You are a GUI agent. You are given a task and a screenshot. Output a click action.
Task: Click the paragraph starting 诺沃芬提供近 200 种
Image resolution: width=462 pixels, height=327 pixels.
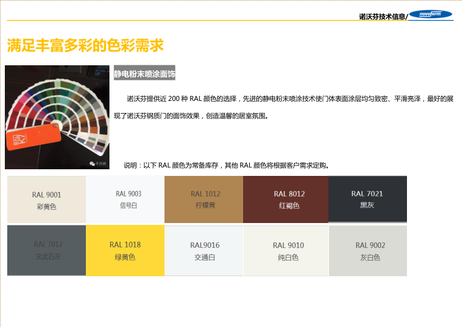coord(290,99)
